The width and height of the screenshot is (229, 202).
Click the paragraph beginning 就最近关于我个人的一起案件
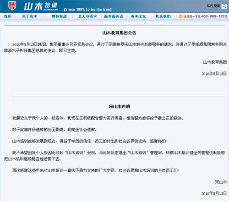pyautogui.click(x=98, y=118)
